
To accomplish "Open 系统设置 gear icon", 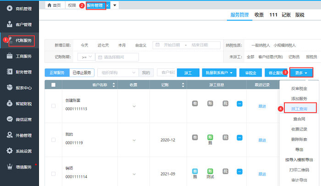I will 10,151.
